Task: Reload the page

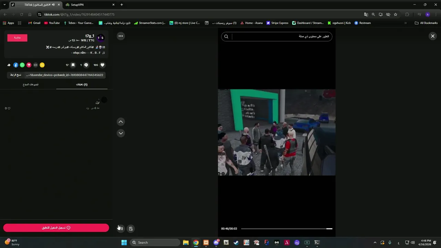Action: pos(21,14)
